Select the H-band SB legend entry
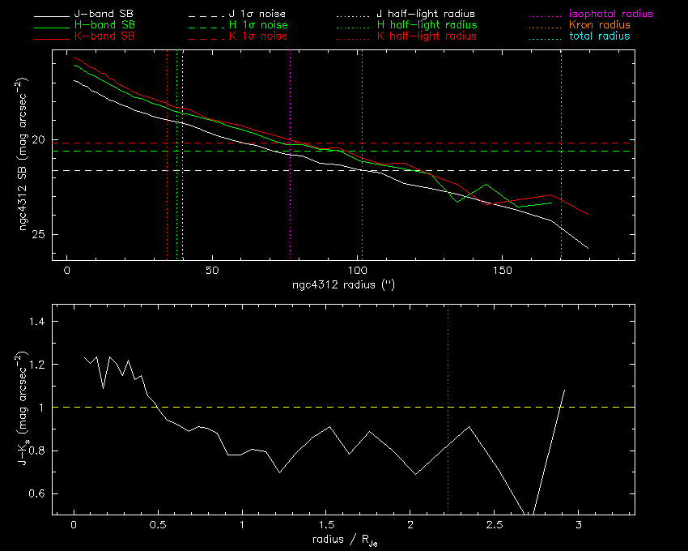688x551 pixels. (x=104, y=26)
